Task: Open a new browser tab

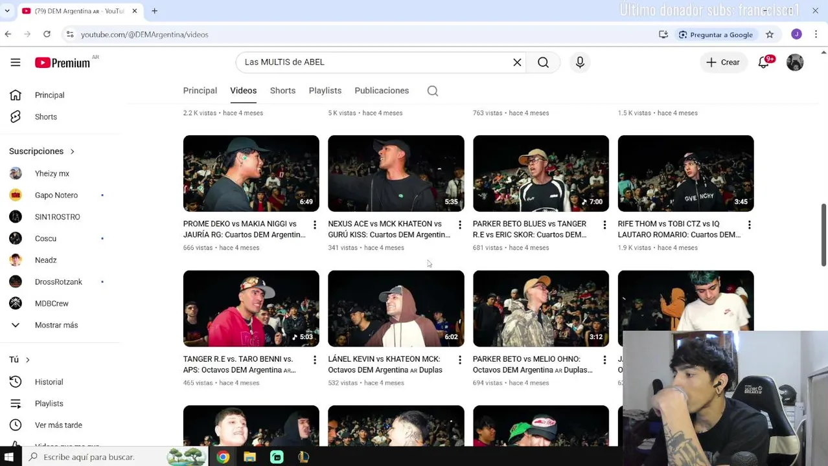Action: (x=154, y=11)
